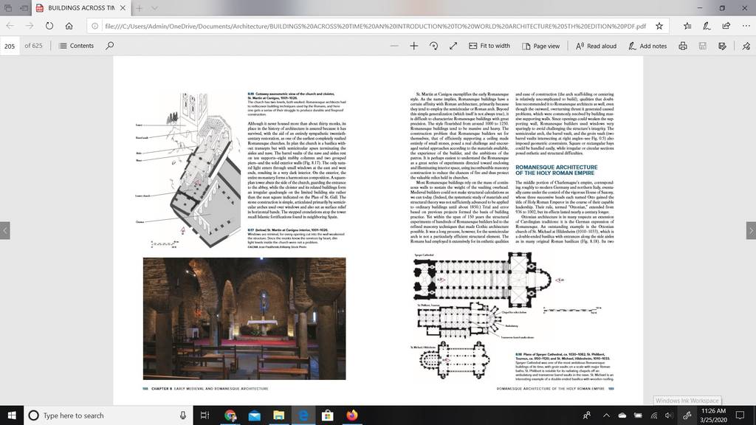Open volume control
Viewport: 756px width, 425px height.
[x=669, y=415]
